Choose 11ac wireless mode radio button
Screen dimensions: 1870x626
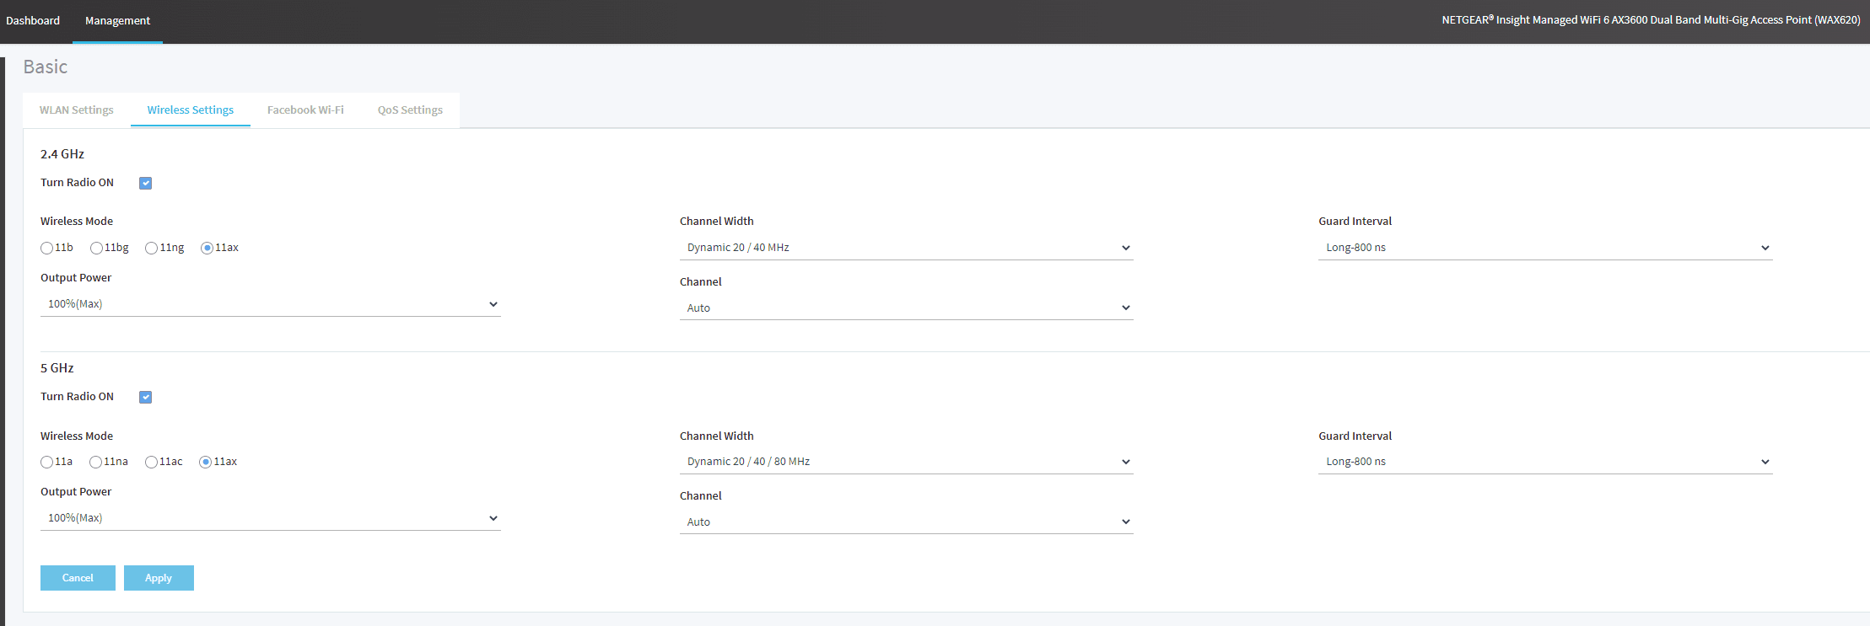[152, 462]
